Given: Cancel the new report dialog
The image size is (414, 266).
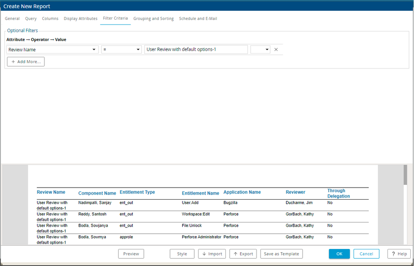Looking at the screenshot, I should coord(366,254).
